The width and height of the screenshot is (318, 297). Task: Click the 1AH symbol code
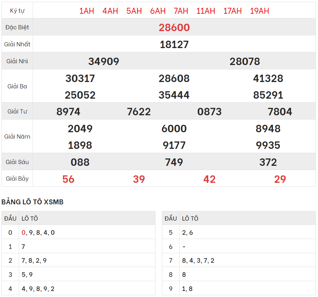(86, 11)
